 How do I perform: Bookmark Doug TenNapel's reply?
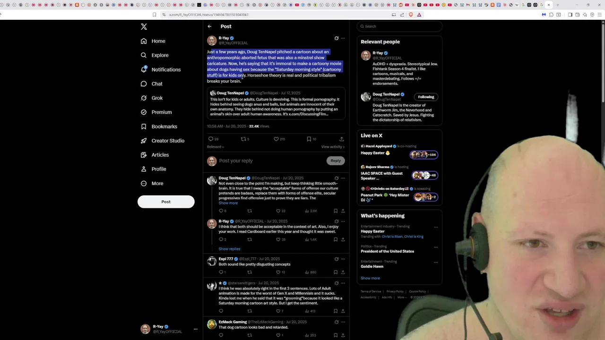point(336,211)
